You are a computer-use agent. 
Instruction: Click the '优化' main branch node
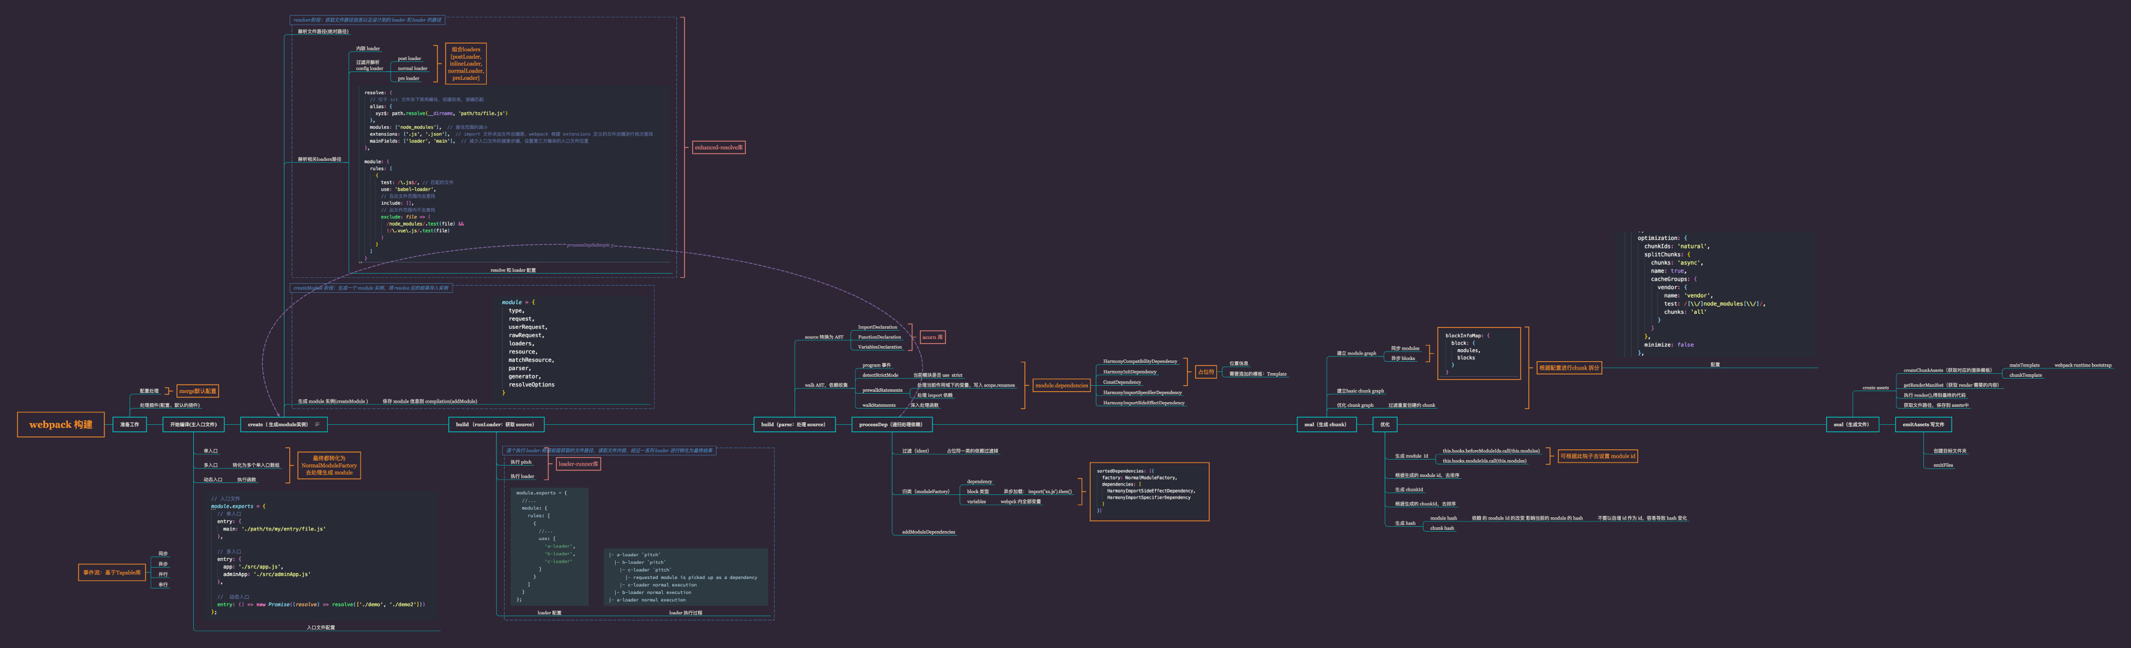coord(1384,425)
